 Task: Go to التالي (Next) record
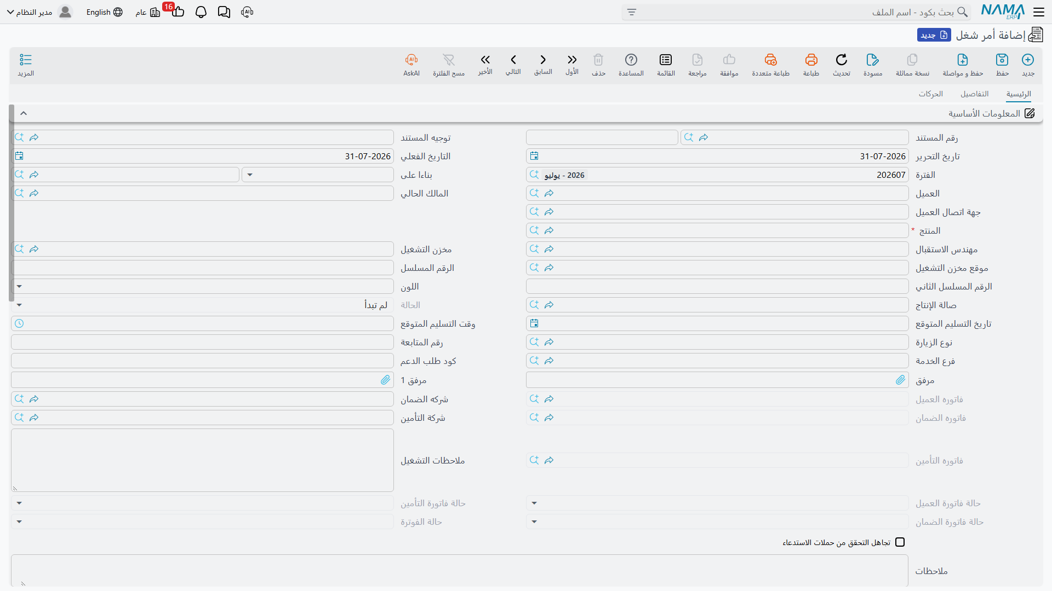click(513, 60)
